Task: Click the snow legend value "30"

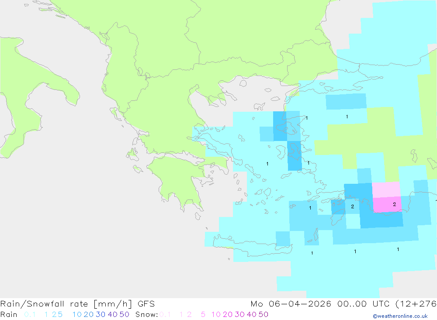Action: (x=239, y=314)
